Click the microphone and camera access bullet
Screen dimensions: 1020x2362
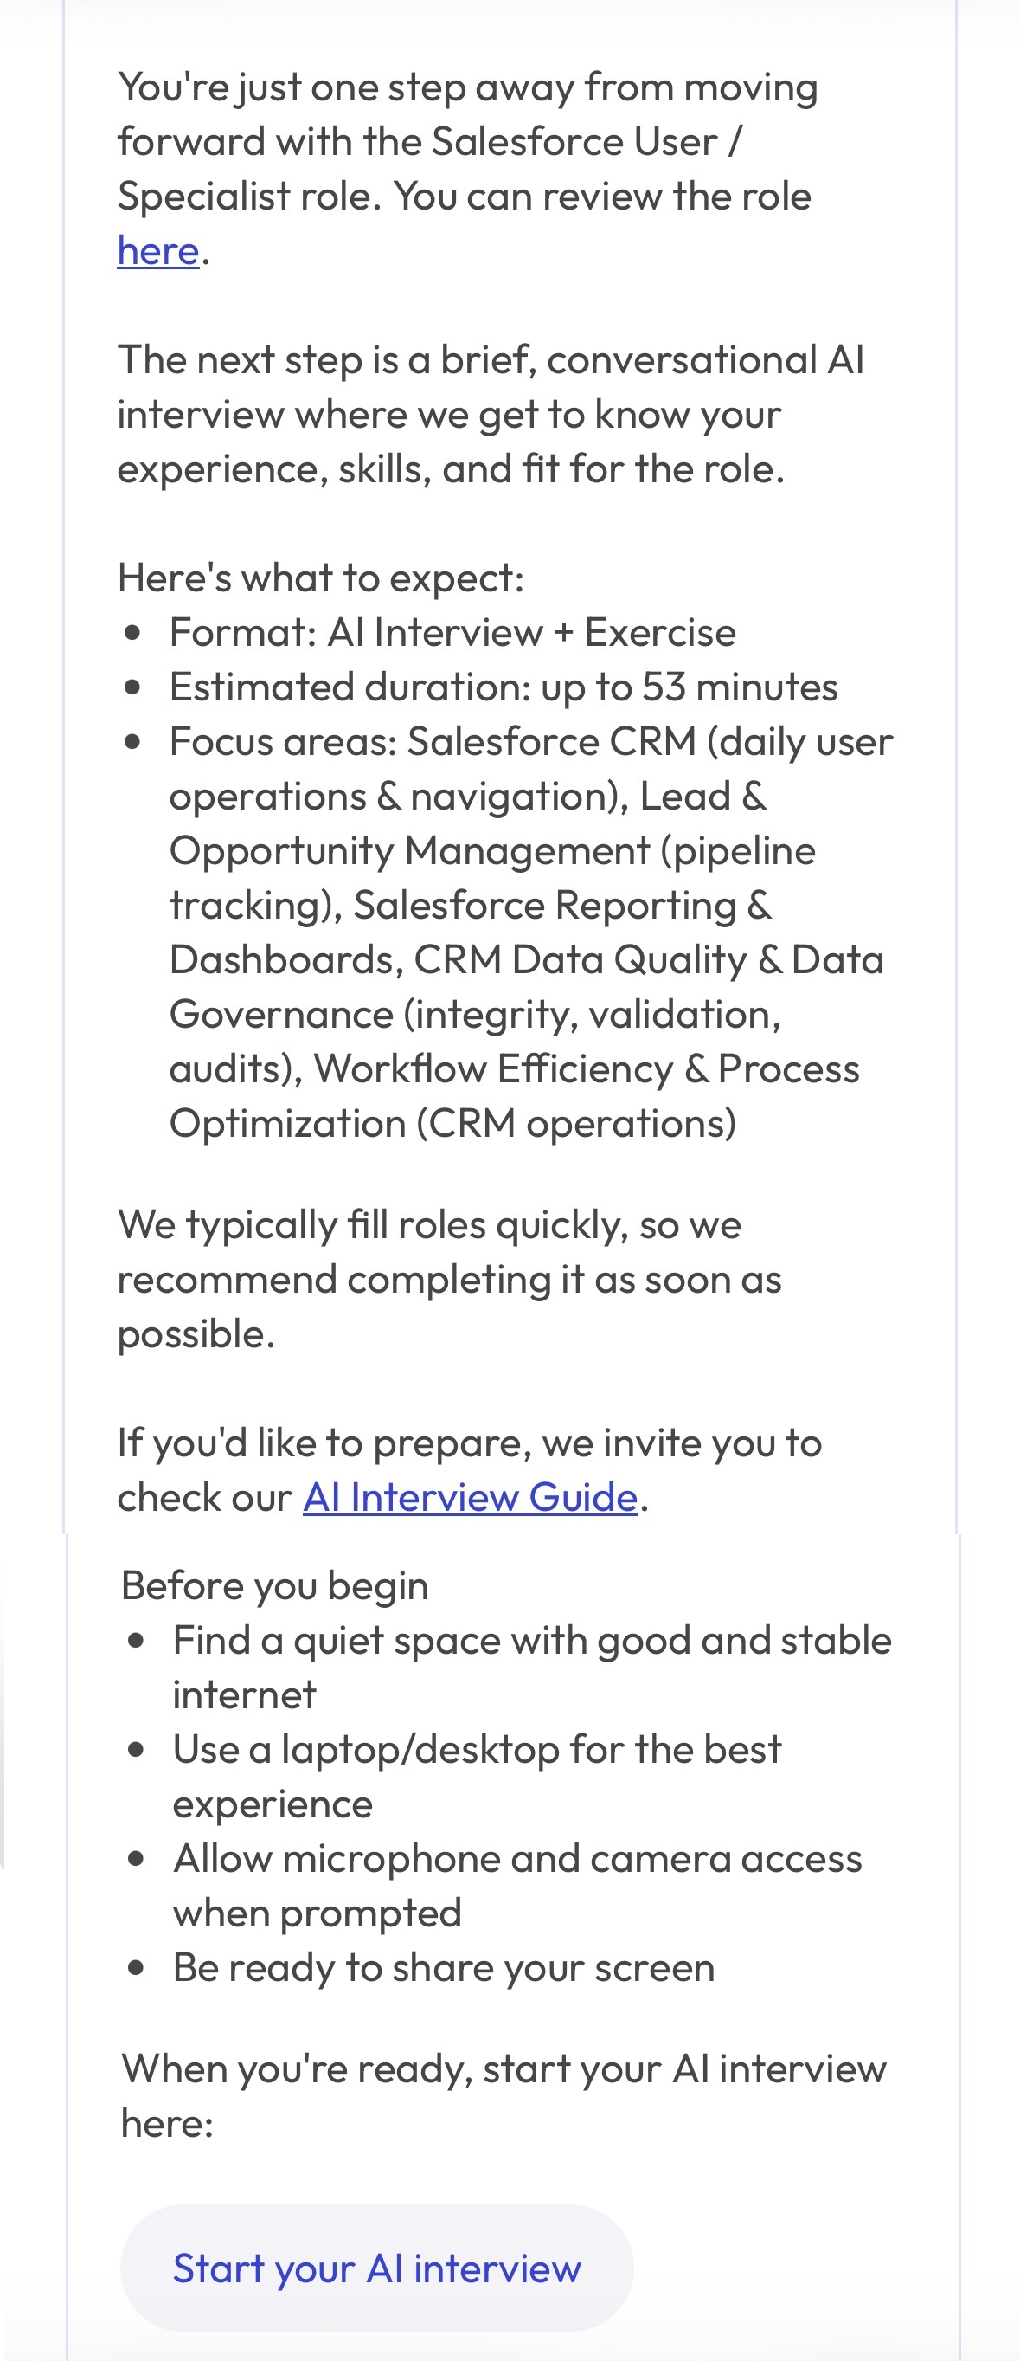coord(518,1885)
